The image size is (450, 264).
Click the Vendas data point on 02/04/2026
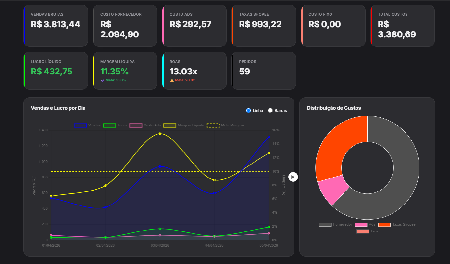106,207
